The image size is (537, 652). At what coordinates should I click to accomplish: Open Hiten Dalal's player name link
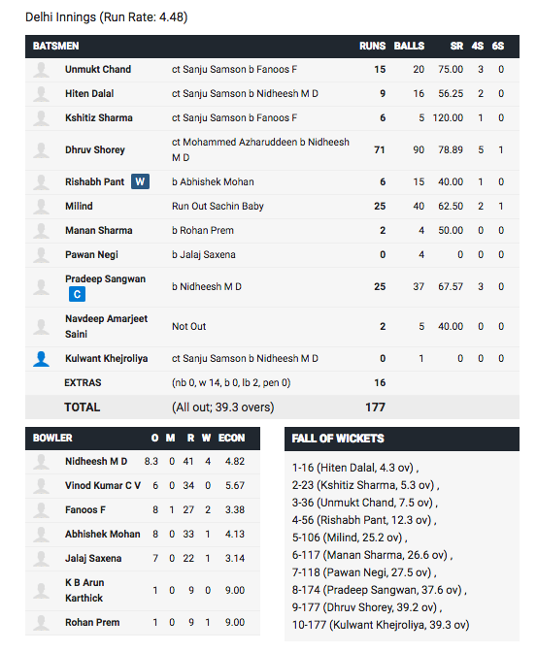point(89,93)
